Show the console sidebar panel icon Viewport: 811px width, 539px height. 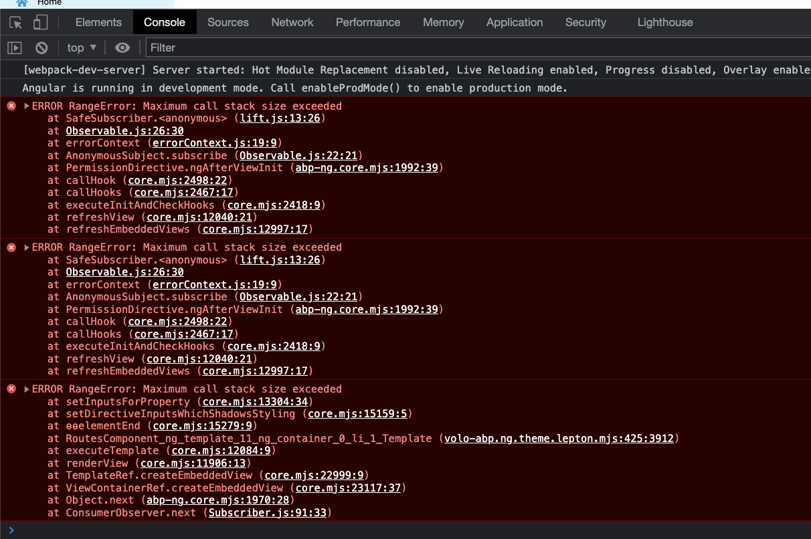coord(15,47)
